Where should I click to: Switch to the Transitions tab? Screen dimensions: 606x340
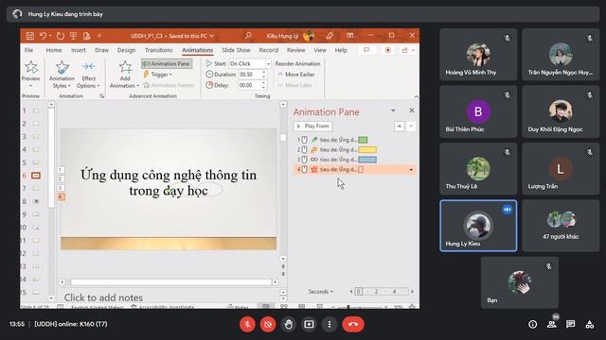(158, 50)
